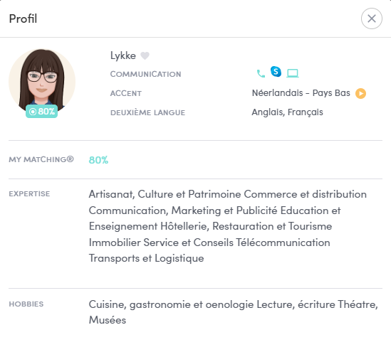Click the Profil title
Viewport: 391px width, 357px height.
click(23, 18)
